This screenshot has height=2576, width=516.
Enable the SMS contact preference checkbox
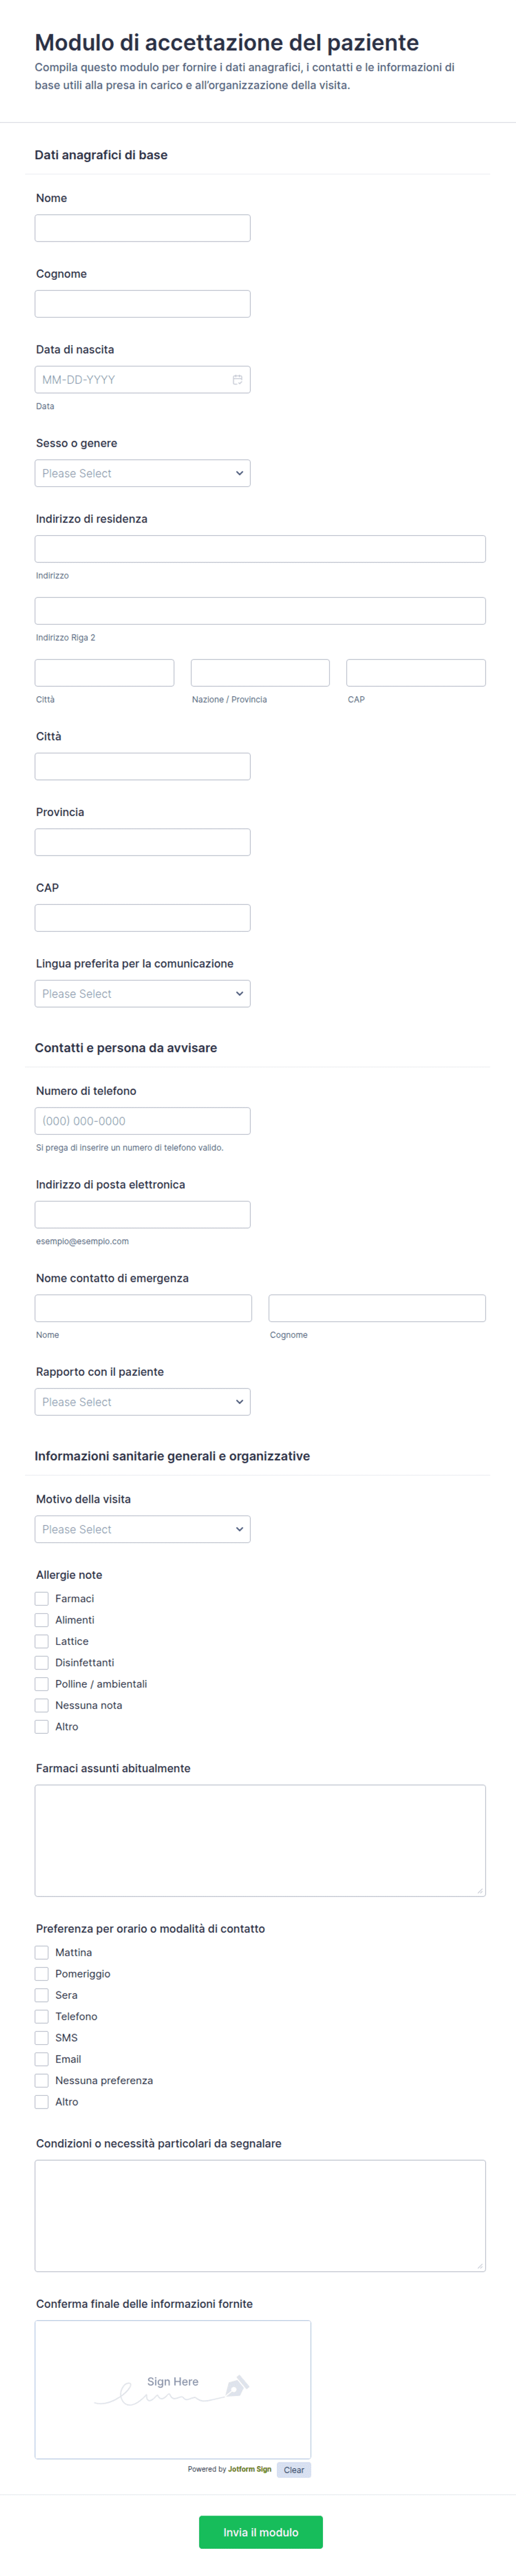[x=41, y=2038]
